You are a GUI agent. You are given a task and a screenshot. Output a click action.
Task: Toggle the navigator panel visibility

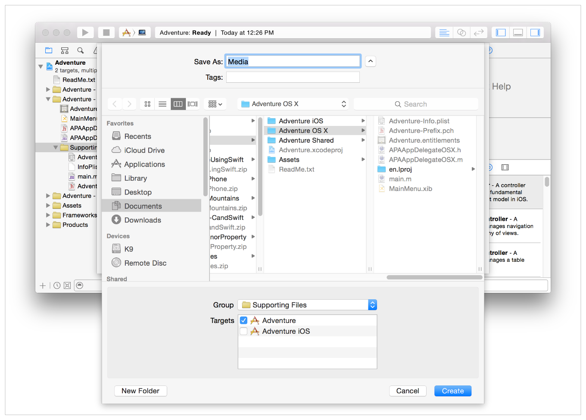[500, 32]
